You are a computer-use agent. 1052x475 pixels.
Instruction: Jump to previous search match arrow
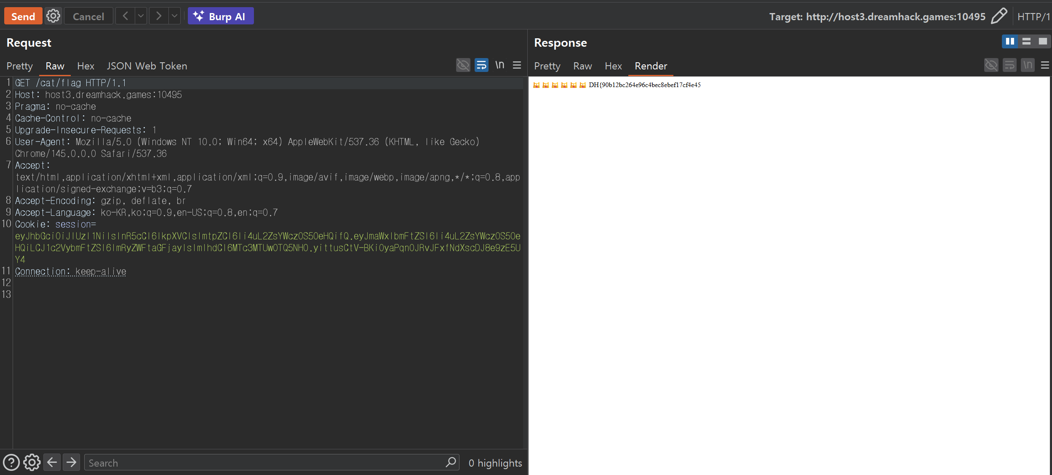pos(52,463)
